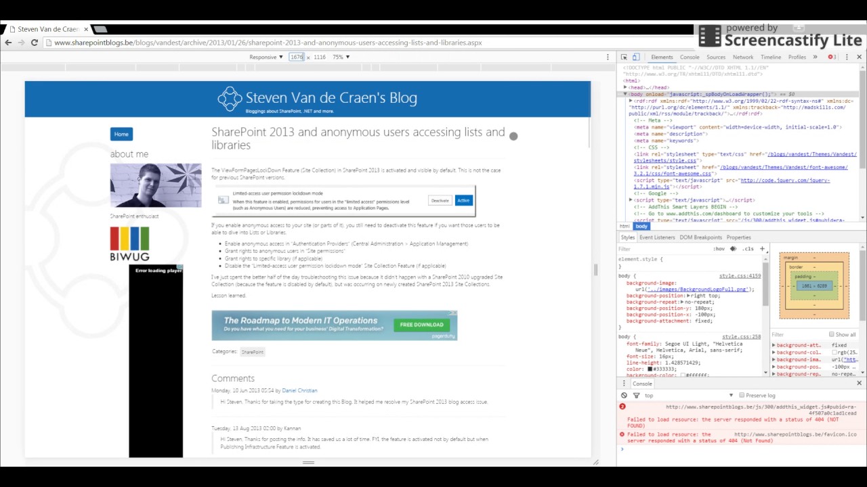Clear the console with the clear icon
Viewport: 867px width, 487px height.
click(x=624, y=395)
